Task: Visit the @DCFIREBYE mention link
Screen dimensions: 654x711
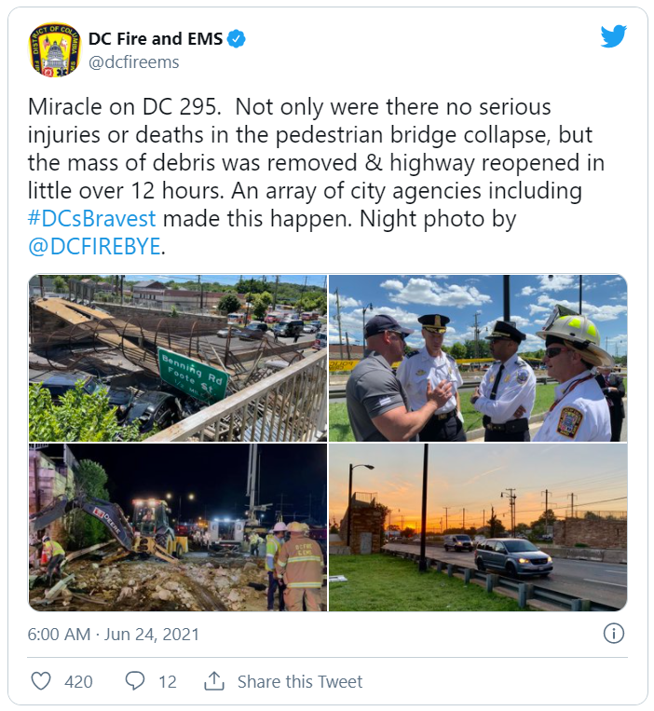Action: pos(94,247)
